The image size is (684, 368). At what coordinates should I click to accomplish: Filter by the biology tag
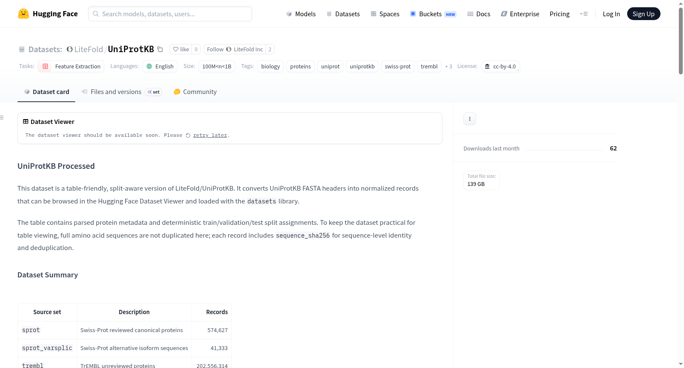(271, 66)
